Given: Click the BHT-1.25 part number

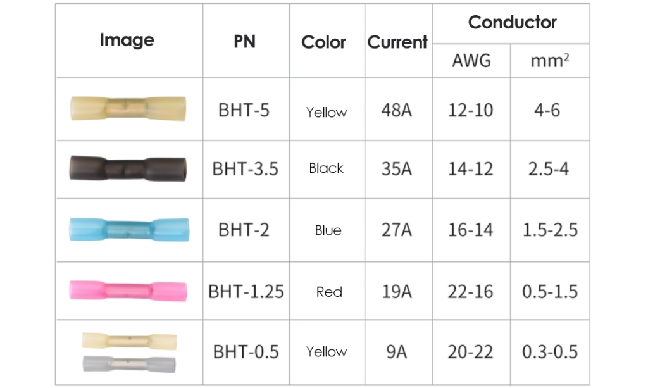Looking at the screenshot, I should [x=246, y=292].
